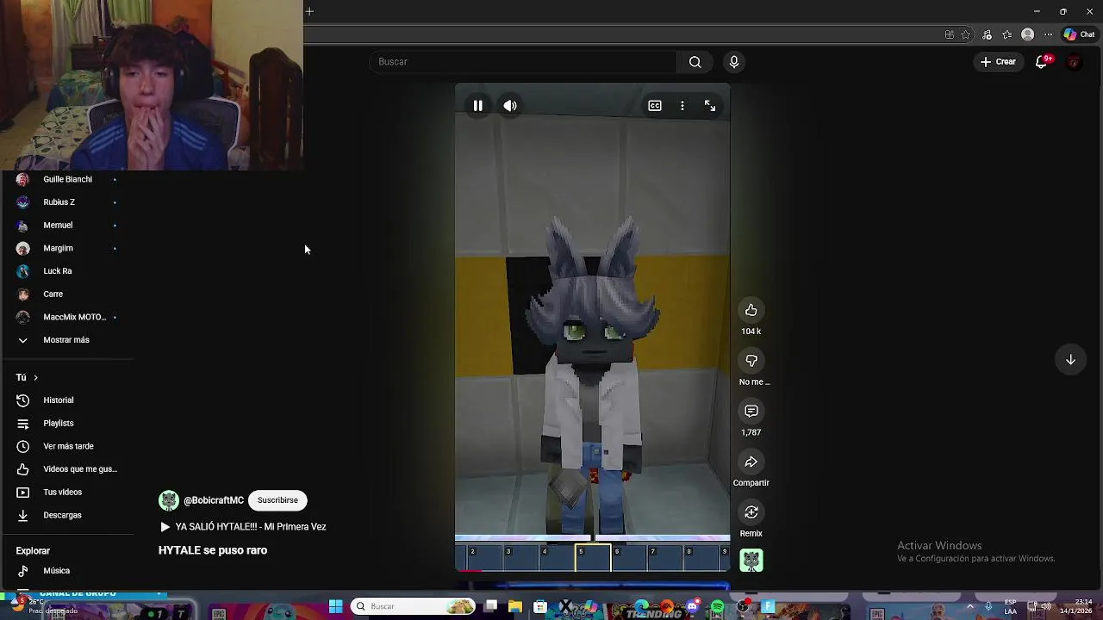Open a new browser tab

(309, 11)
